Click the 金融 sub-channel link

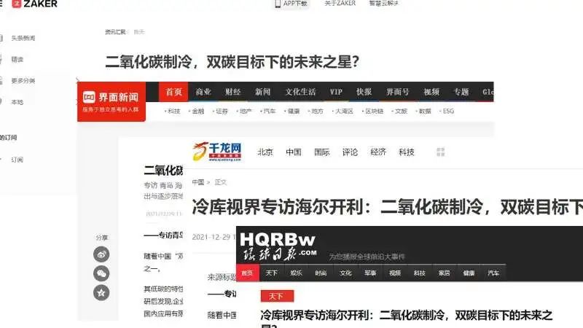tap(197, 112)
